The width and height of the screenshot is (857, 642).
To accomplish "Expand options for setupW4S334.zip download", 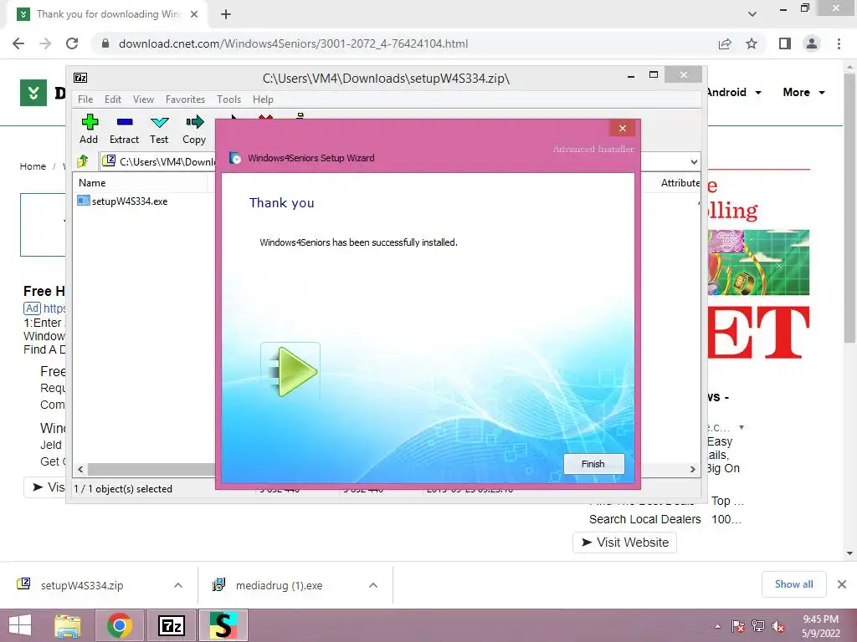I will click(x=178, y=585).
